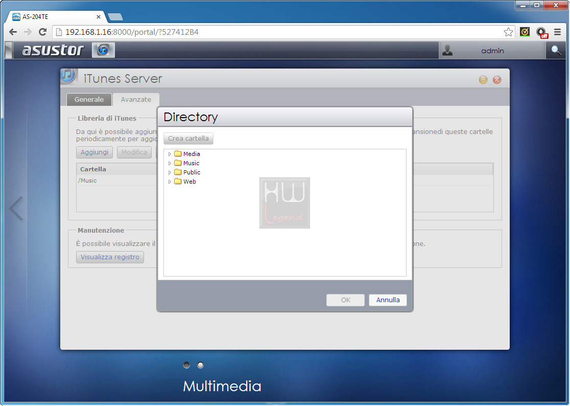Select the Music folder label
Image resolution: width=570 pixels, height=406 pixels.
click(x=191, y=163)
